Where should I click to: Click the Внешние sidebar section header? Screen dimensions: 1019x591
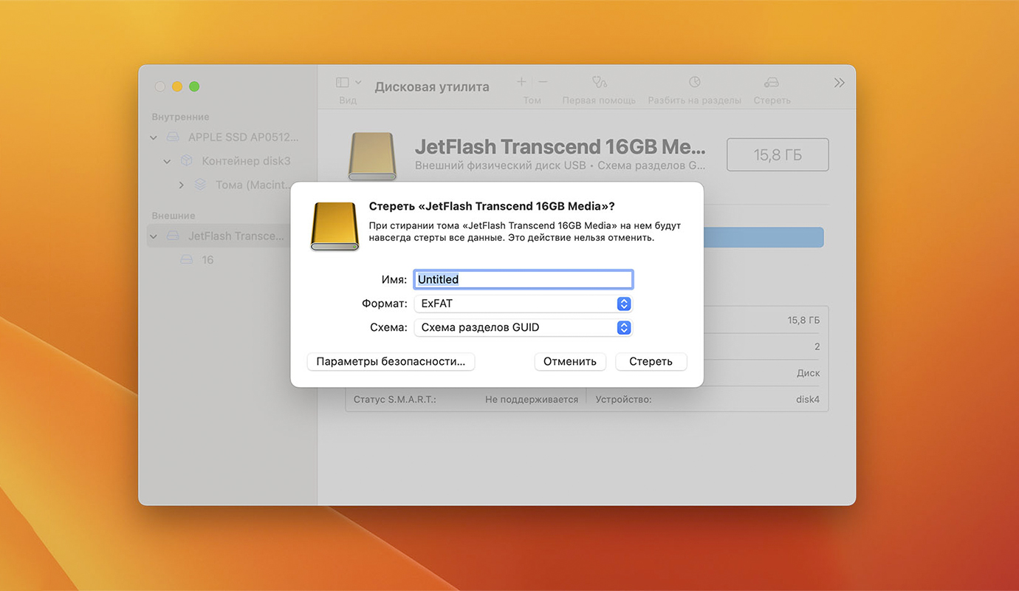click(x=174, y=216)
